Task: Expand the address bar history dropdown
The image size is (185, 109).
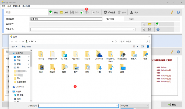Action: pos(113,41)
